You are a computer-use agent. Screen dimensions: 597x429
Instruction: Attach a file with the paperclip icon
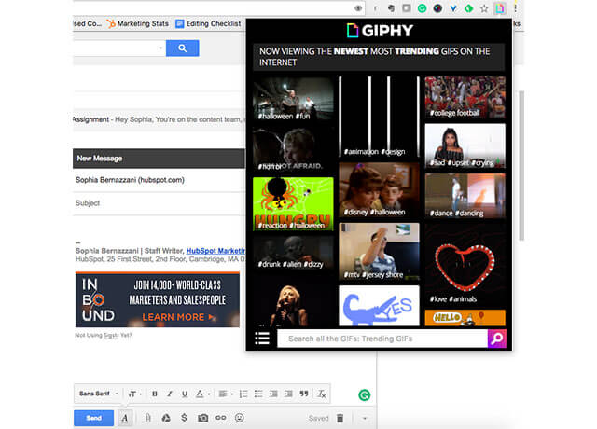(x=146, y=418)
